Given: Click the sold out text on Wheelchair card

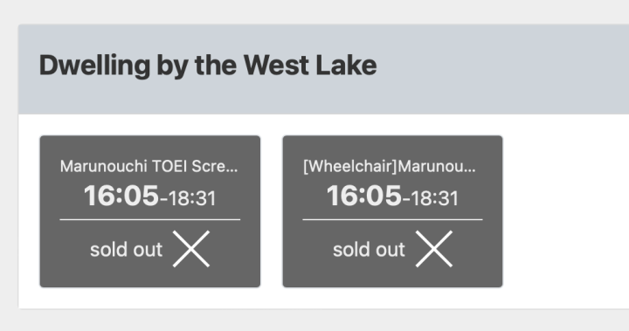Looking at the screenshot, I should click(x=369, y=250).
